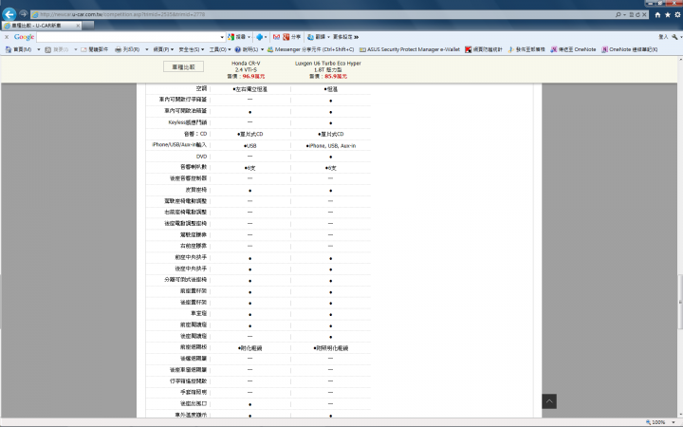Select the 車種比較 - U-CAR新車 tab

pos(42,26)
